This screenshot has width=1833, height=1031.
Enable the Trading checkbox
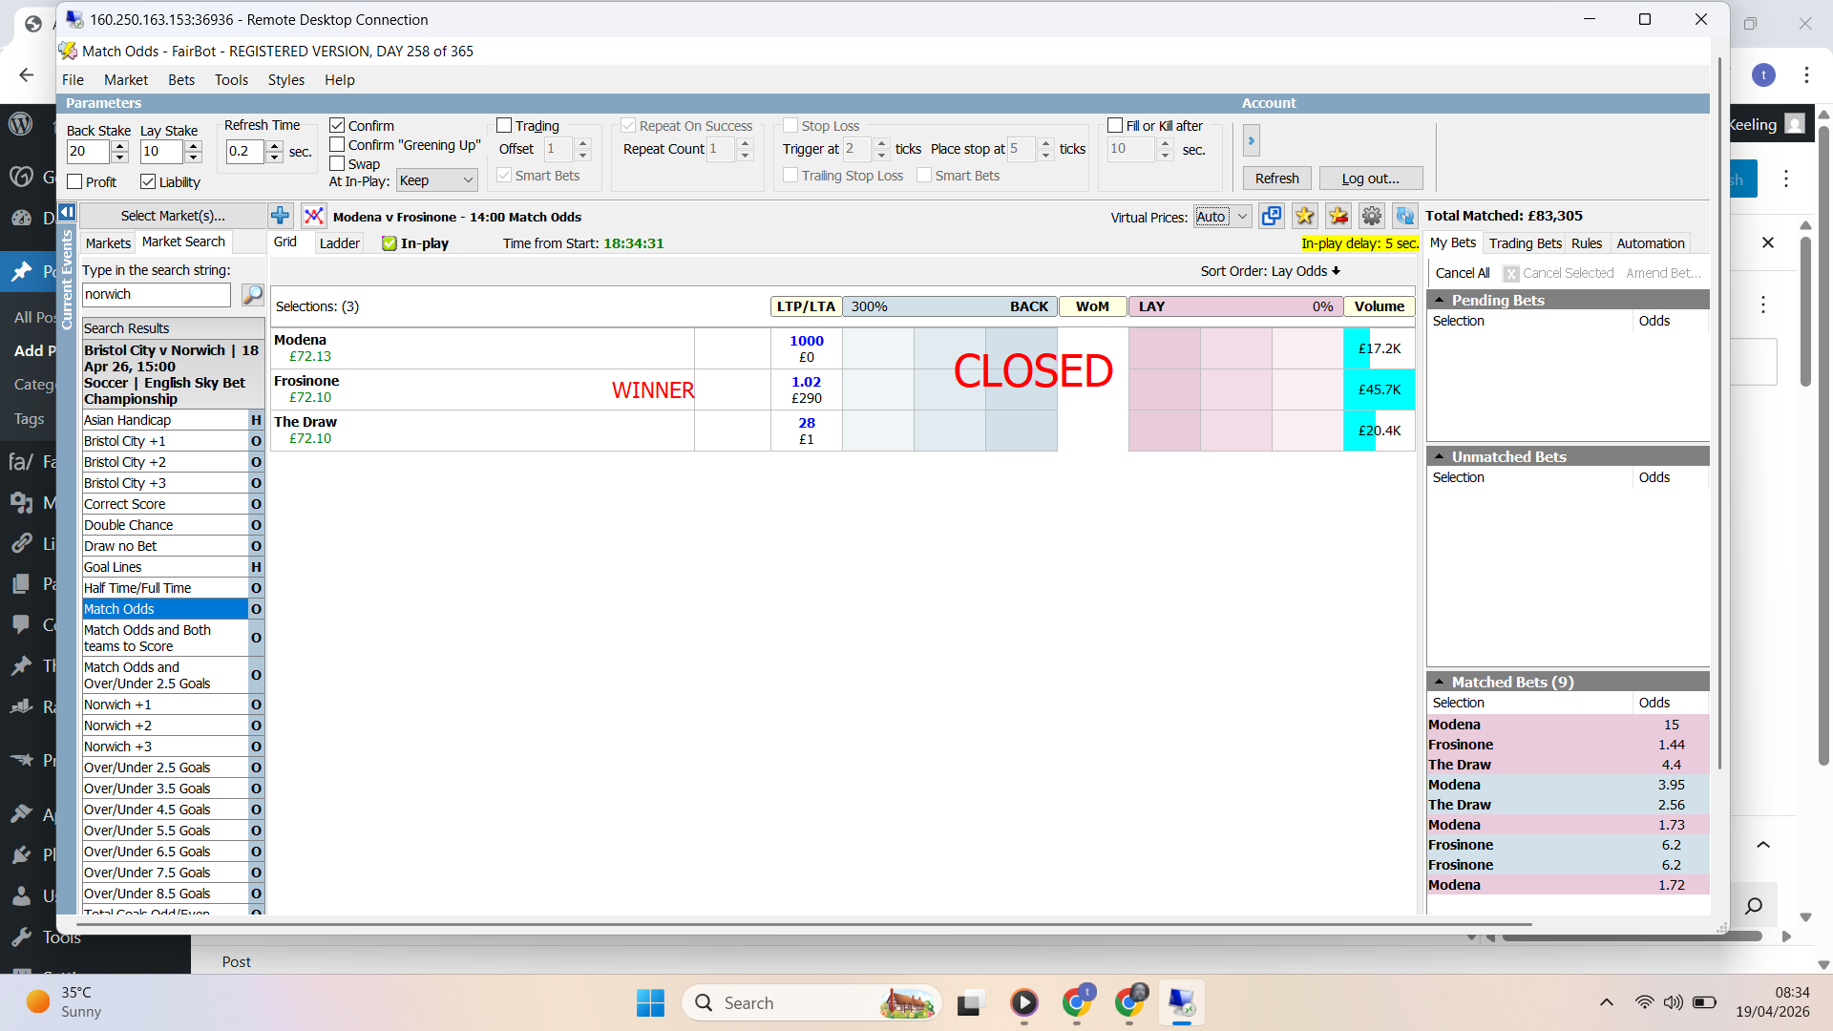pos(504,125)
